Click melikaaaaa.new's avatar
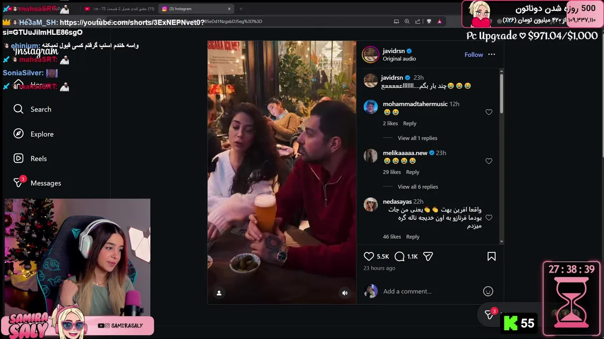The width and height of the screenshot is (604, 339). point(370,156)
